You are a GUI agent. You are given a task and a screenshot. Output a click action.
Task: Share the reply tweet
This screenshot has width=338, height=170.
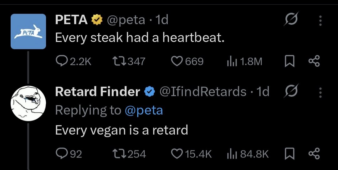pos(314,154)
